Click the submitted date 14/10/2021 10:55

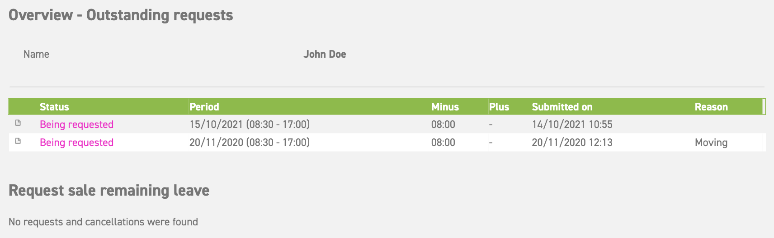coord(572,124)
